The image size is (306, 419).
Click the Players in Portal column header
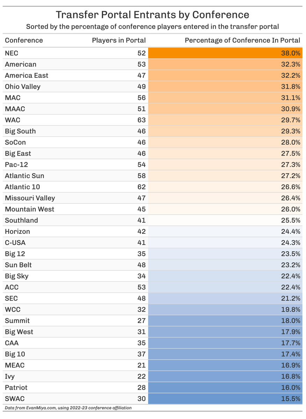pyautogui.click(x=119, y=40)
